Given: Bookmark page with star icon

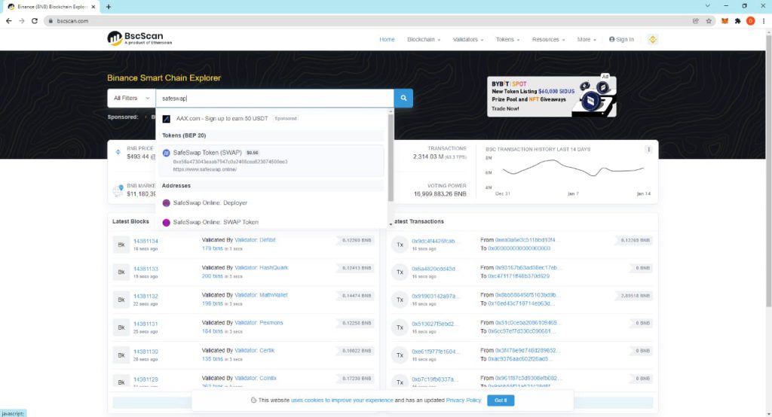Looking at the screenshot, I should [x=709, y=21].
